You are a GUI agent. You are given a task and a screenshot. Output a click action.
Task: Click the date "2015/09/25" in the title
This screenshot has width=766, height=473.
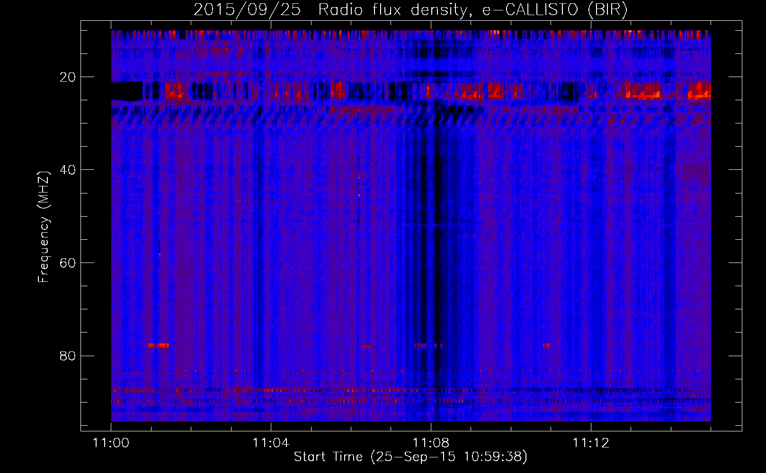pos(247,10)
